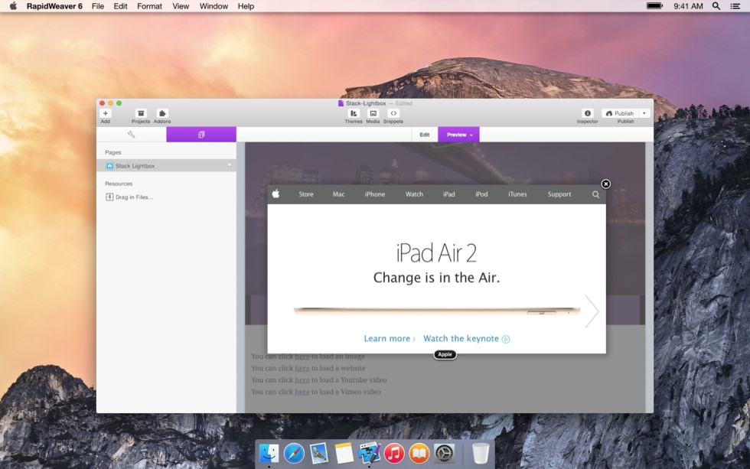750x469 pixels.
Task: Open the Xcode icon in Dock
Action: click(x=369, y=453)
